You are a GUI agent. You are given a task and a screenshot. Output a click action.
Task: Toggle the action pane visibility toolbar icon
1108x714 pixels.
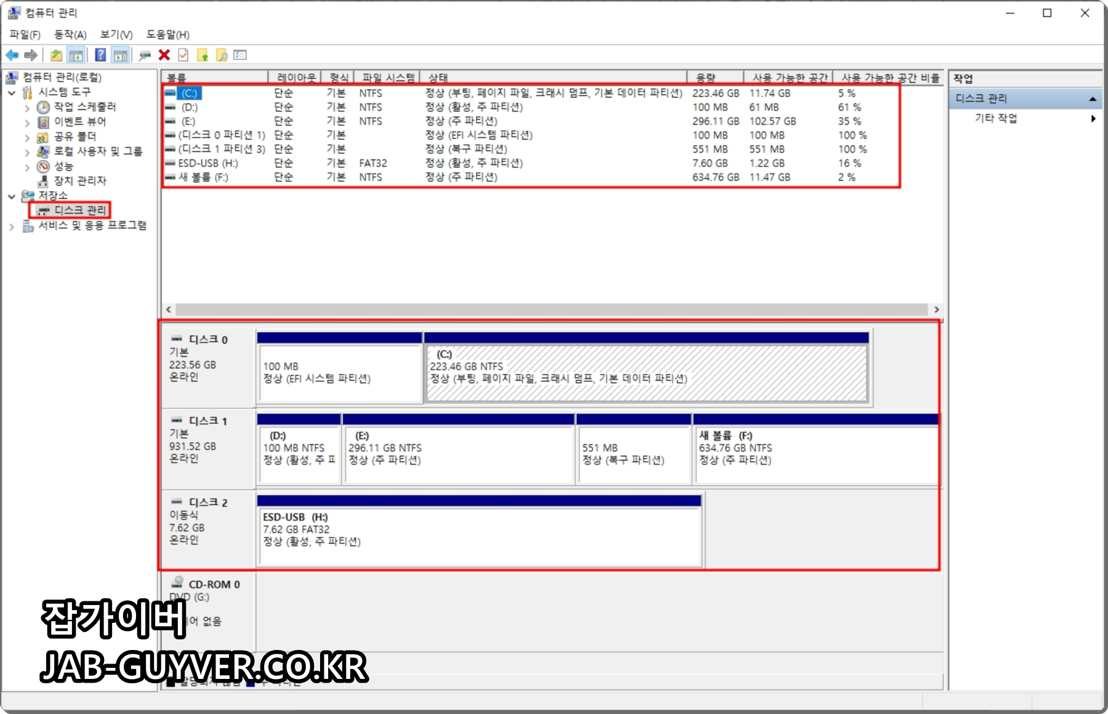(119, 55)
